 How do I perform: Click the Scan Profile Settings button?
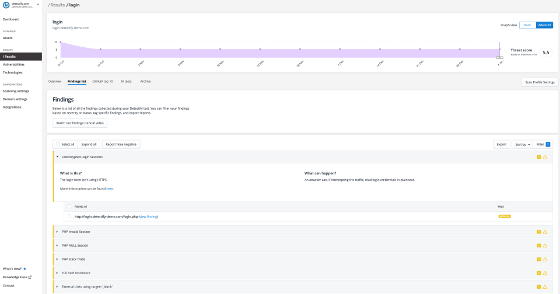tap(540, 82)
